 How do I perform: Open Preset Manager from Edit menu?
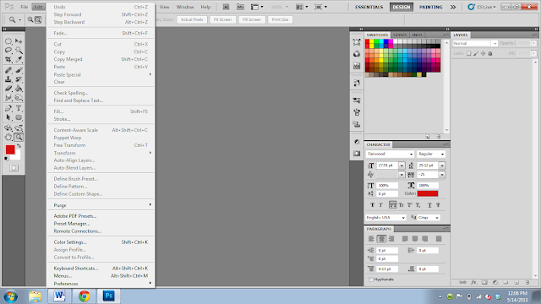pos(101,224)
